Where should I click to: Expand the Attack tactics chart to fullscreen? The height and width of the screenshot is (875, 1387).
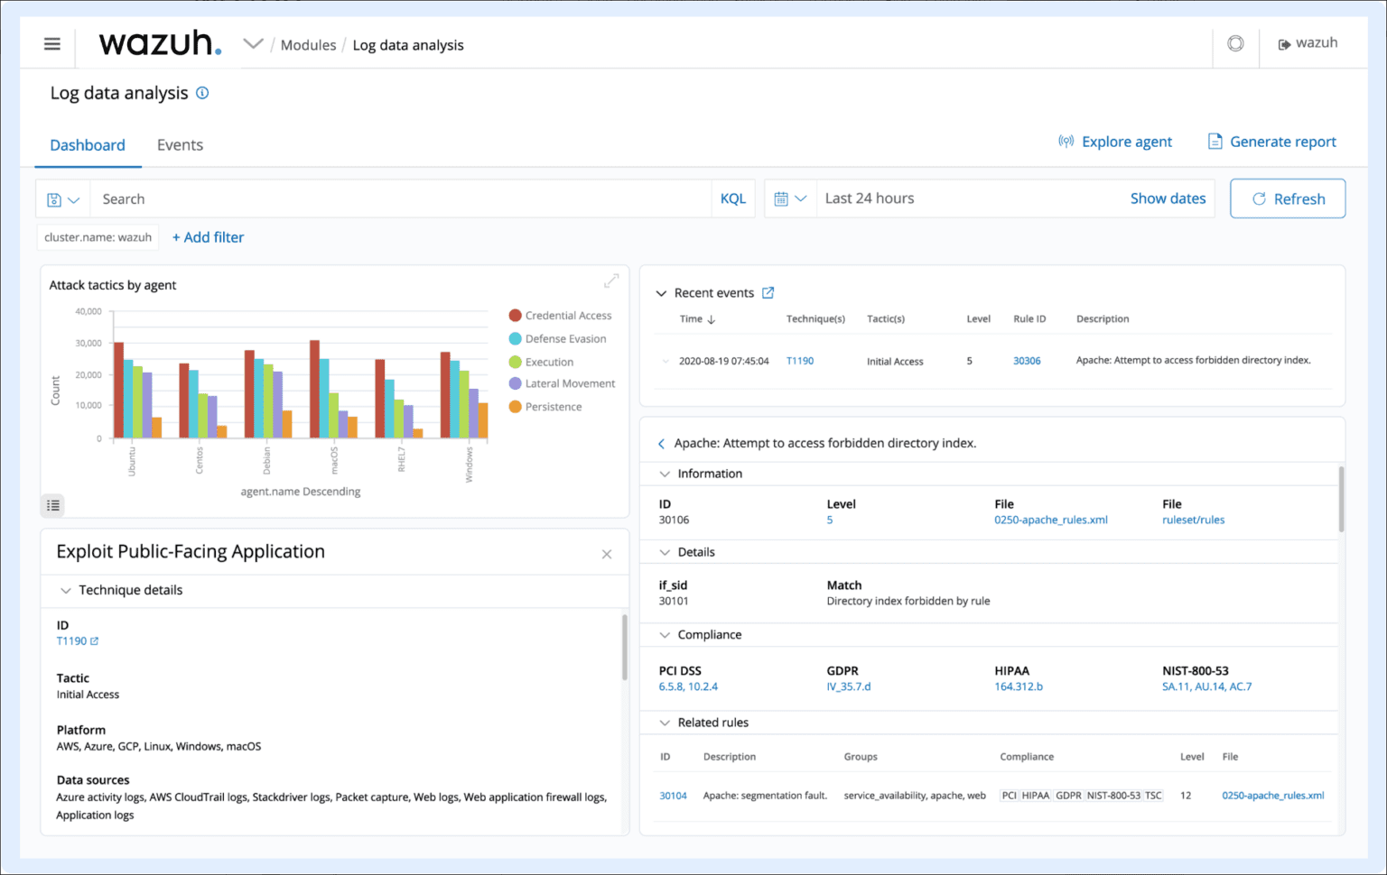coord(611,281)
